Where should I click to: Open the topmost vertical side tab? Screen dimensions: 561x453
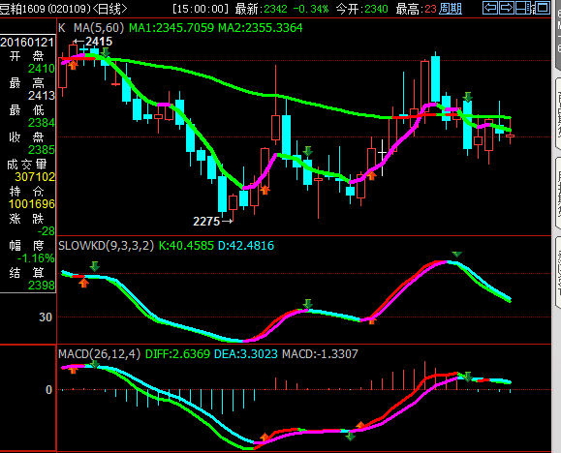(x=558, y=35)
